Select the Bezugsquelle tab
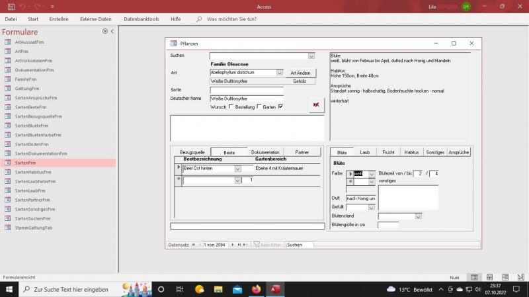Viewport: 529px width, 297px height. pos(192,152)
